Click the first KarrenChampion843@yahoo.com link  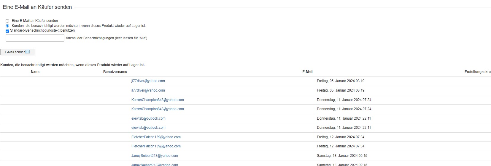click(x=158, y=100)
